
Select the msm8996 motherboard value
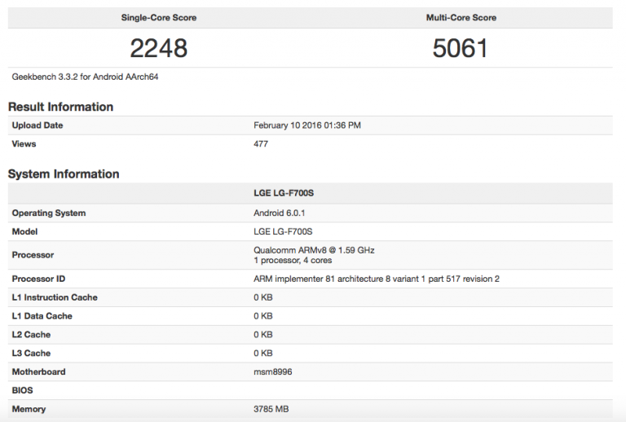(272, 371)
